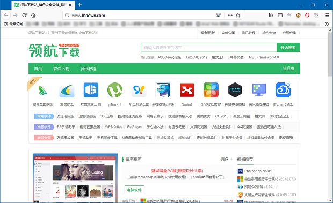Click the hot search AutoCAD2019 link
The image size is (333, 203).
[x=197, y=57]
